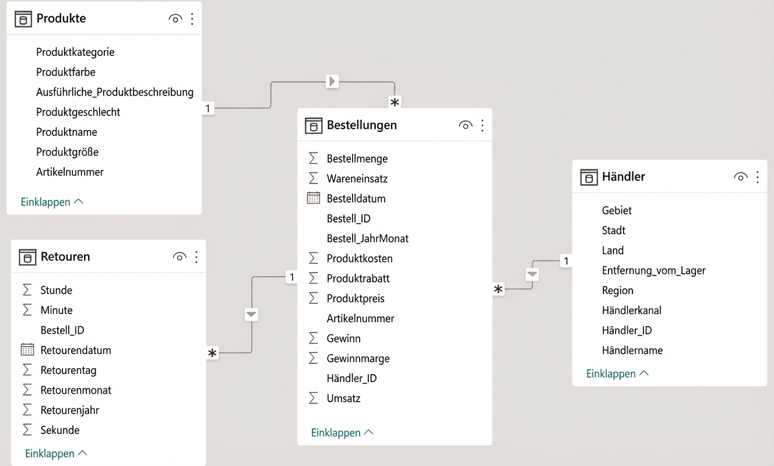
Task: Toggle the eye icon on the Händler table
Action: click(740, 176)
